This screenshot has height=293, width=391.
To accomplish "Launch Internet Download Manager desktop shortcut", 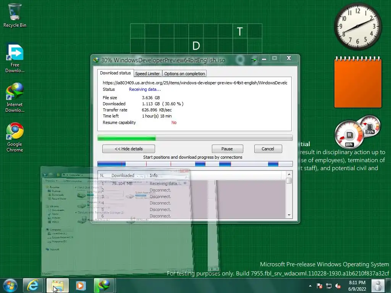I will tap(15, 98).
